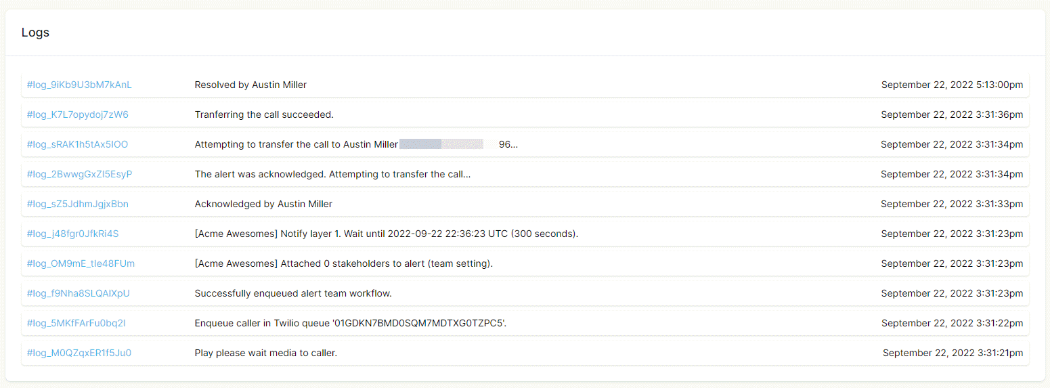Viewport: 1050px width, 388px height.
Task: Click the "Acknowledged by Austin Miller" message
Action: pyautogui.click(x=263, y=204)
